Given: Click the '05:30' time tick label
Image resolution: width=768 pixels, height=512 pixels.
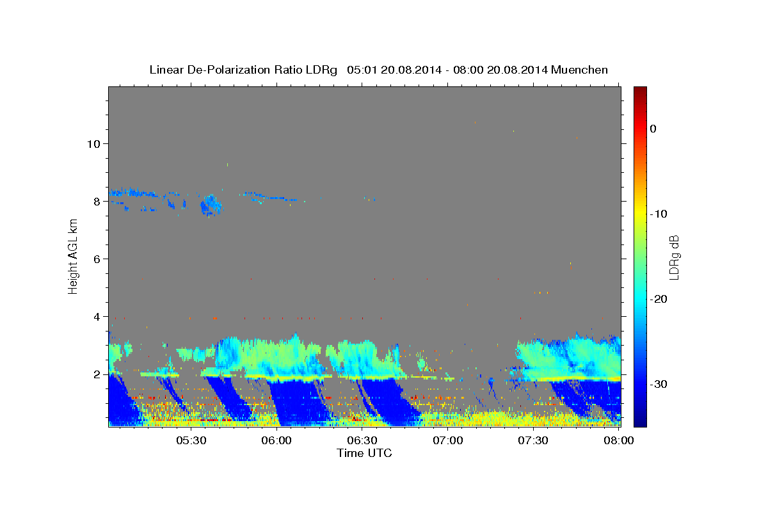Looking at the screenshot, I should 192,440.
